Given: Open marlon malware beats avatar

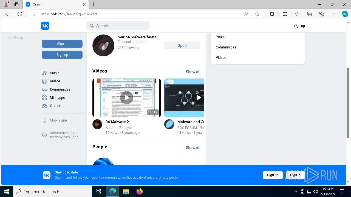Looking at the screenshot, I should click(x=103, y=45).
